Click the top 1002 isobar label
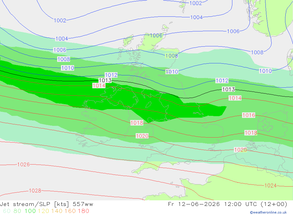Viewport: 293px width, 215px height. point(196,3)
